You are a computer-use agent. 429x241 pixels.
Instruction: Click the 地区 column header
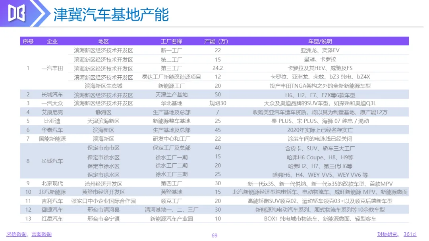[103, 42]
